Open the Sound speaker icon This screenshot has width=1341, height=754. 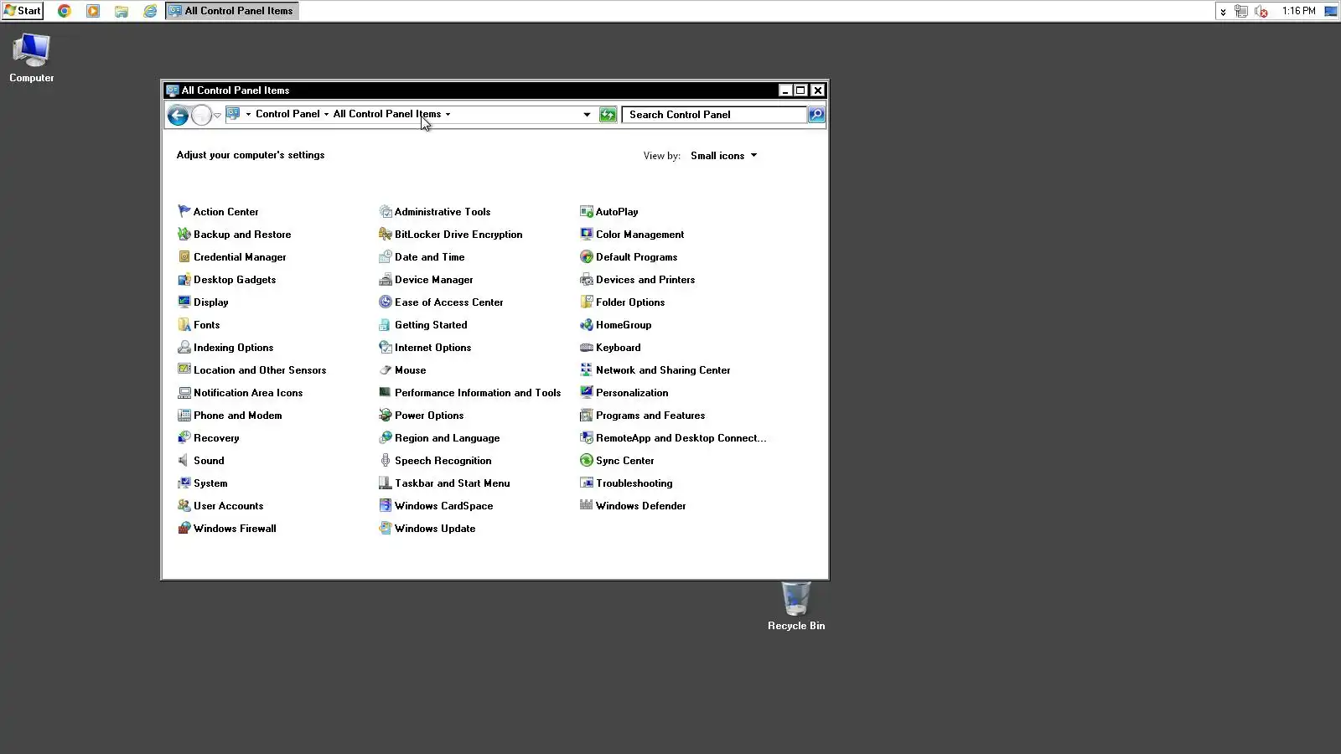point(184,460)
